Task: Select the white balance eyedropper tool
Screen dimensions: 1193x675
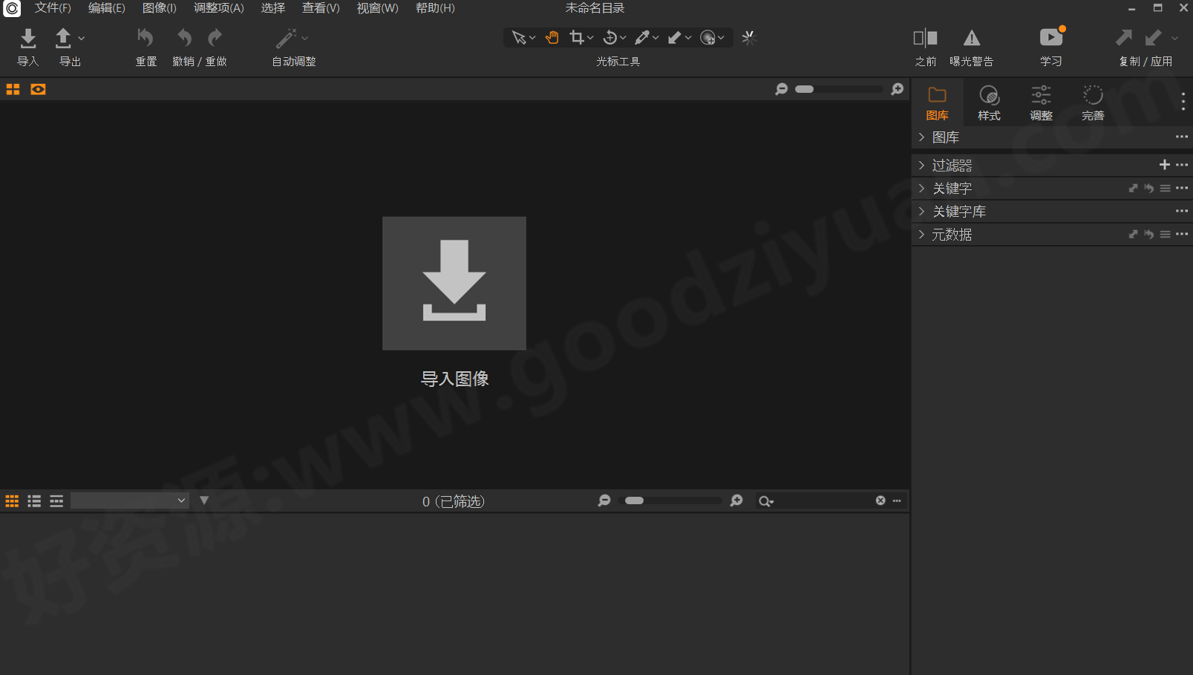Action: 642,37
